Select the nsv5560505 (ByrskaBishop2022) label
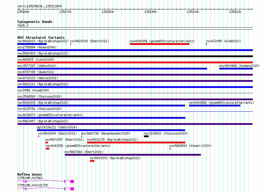Viewport: 261px width, 192px height. (x=43, y=53)
